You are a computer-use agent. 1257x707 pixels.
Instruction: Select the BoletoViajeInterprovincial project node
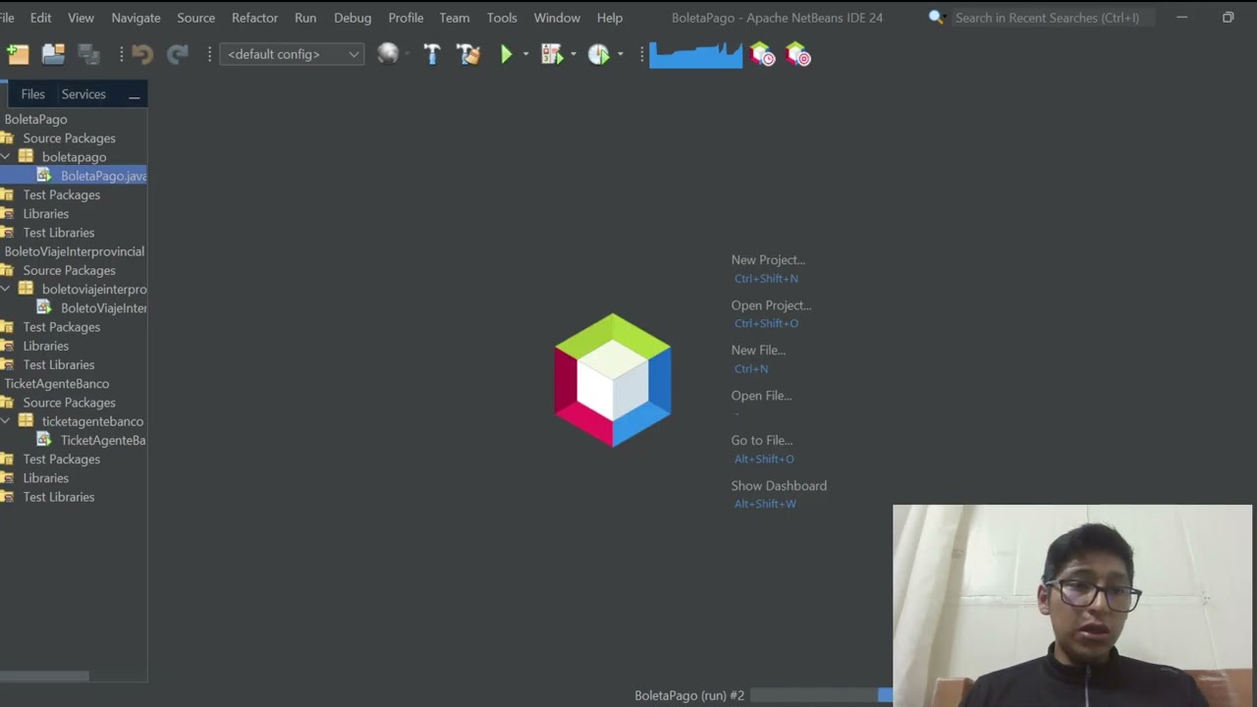point(74,251)
